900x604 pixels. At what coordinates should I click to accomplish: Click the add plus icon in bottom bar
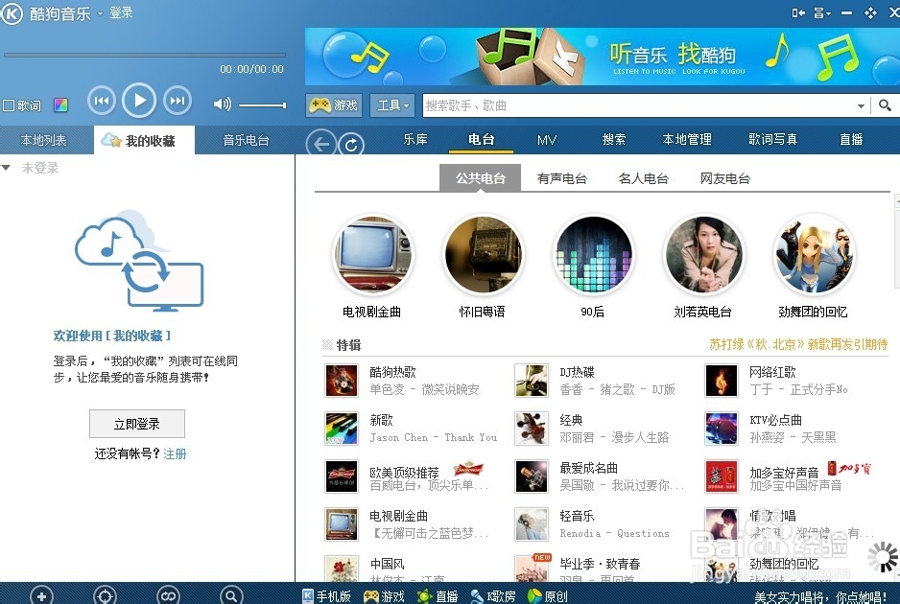(x=41, y=596)
